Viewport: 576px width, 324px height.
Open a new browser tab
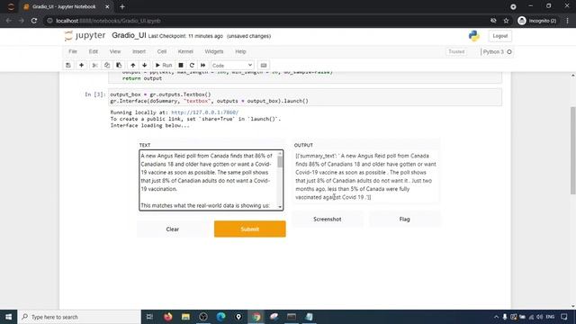point(122,6)
